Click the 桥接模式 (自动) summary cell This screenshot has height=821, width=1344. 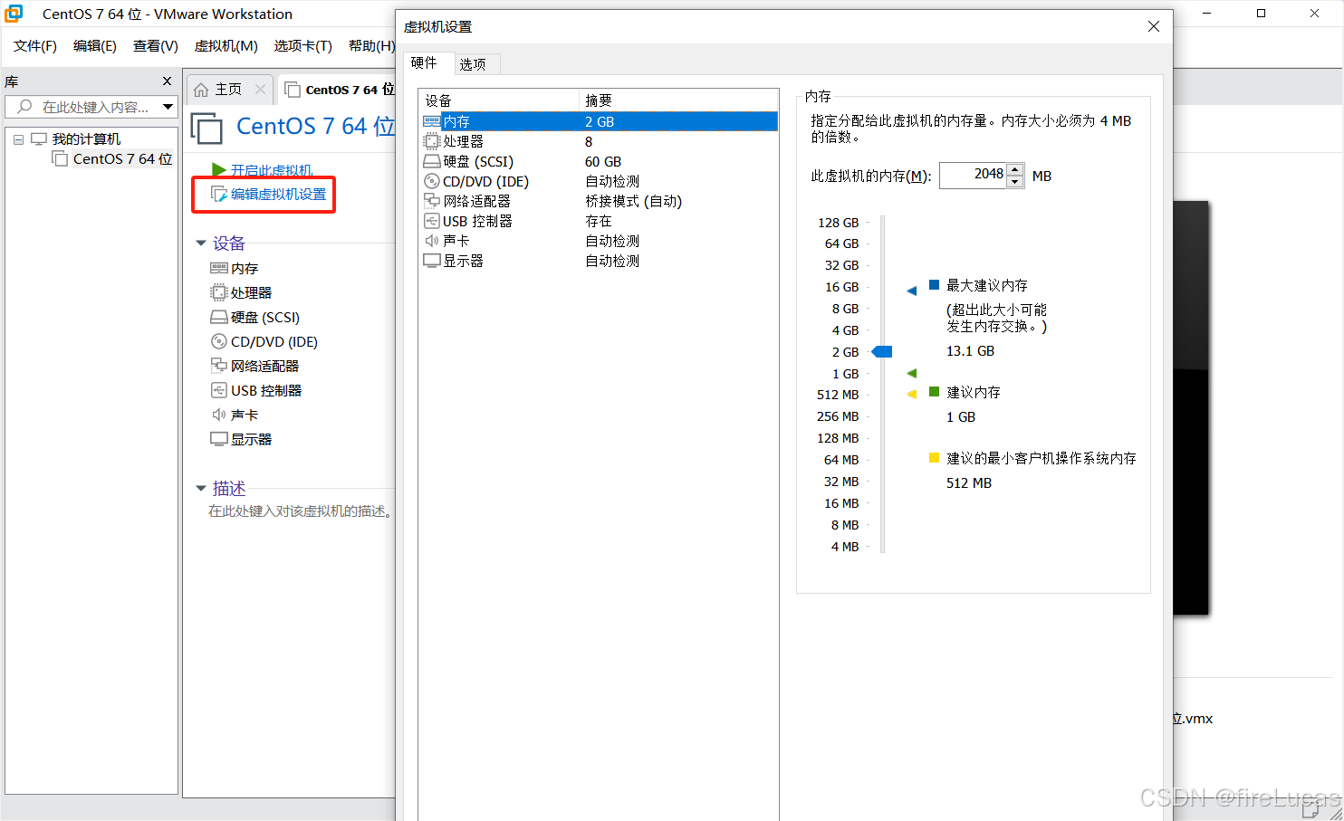coord(634,201)
